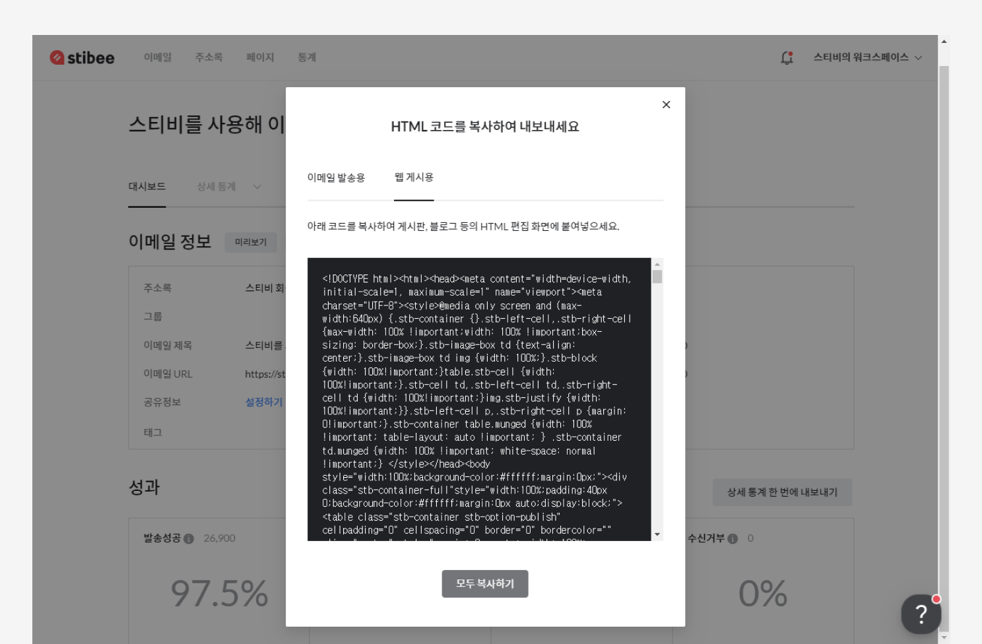Open the notification bell
982x644 pixels.
tap(787, 58)
